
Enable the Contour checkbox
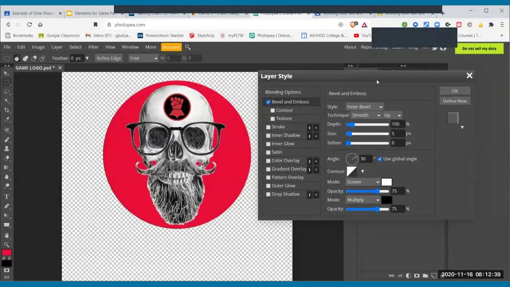(x=273, y=110)
